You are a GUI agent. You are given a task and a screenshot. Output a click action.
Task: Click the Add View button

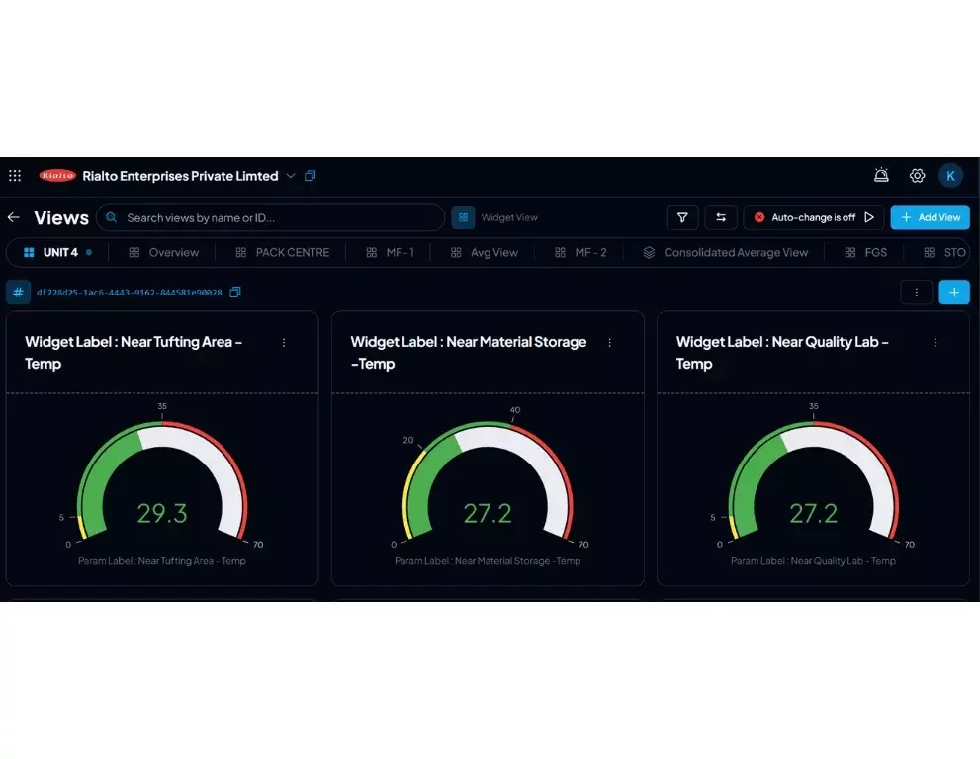(930, 217)
